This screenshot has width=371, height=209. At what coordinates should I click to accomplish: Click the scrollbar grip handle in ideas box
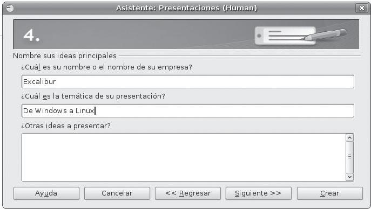tap(350, 157)
